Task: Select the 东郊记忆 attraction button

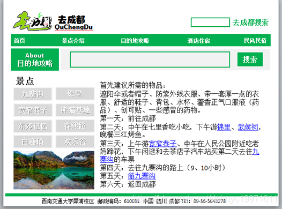Action: coord(33,126)
